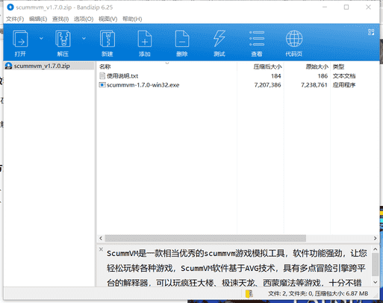Click the type cell 应用程序
The width and height of the screenshot is (383, 303).
point(344,85)
